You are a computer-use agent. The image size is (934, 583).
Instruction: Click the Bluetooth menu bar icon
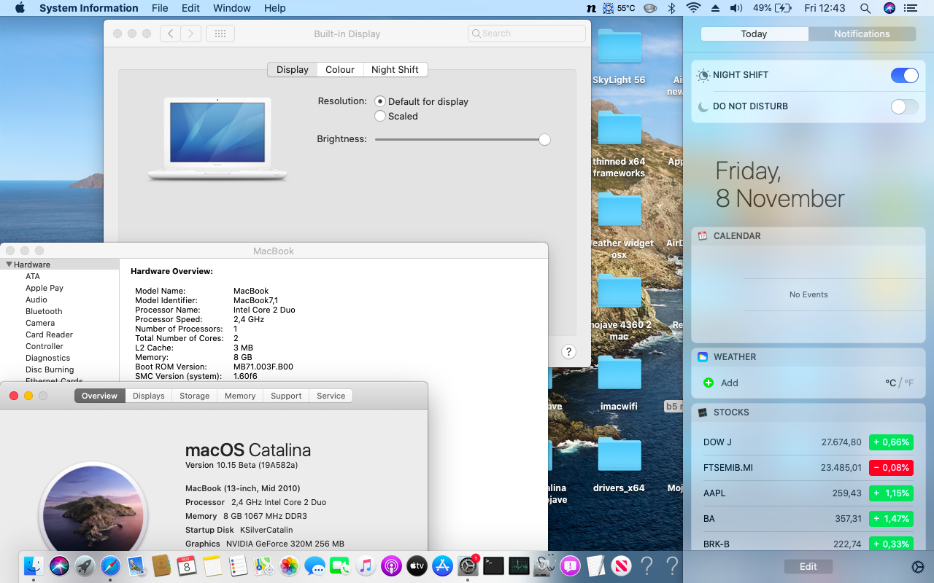point(672,8)
